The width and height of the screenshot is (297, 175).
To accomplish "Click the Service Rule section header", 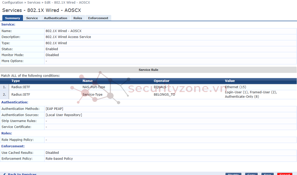I will [x=148, y=70].
